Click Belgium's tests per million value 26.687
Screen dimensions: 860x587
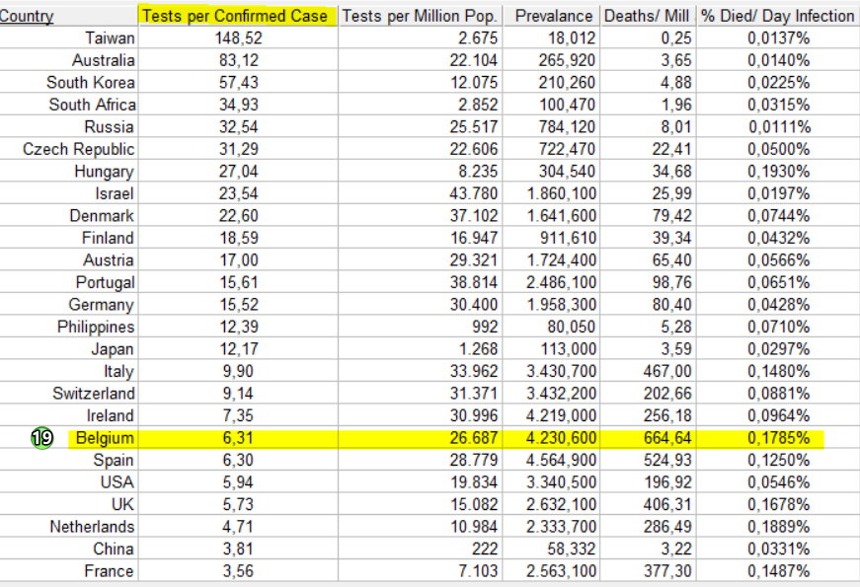tap(473, 438)
